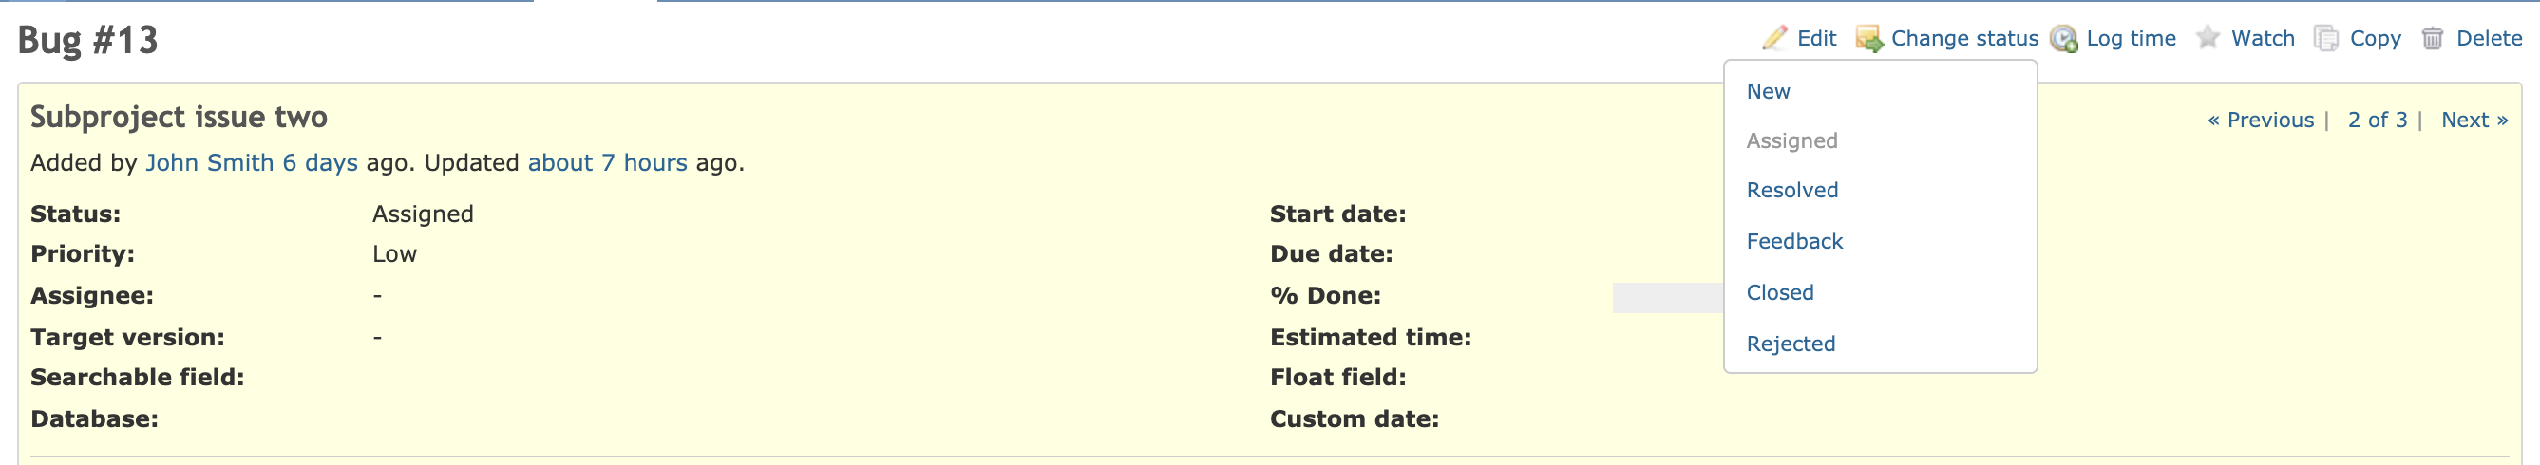The height and width of the screenshot is (465, 2540).
Task: Click the % Done progress bar
Action: coord(1667,298)
